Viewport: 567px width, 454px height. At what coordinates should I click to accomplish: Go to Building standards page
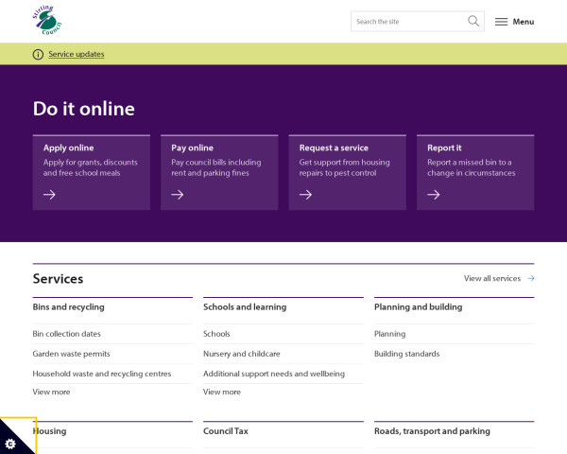[406, 354]
